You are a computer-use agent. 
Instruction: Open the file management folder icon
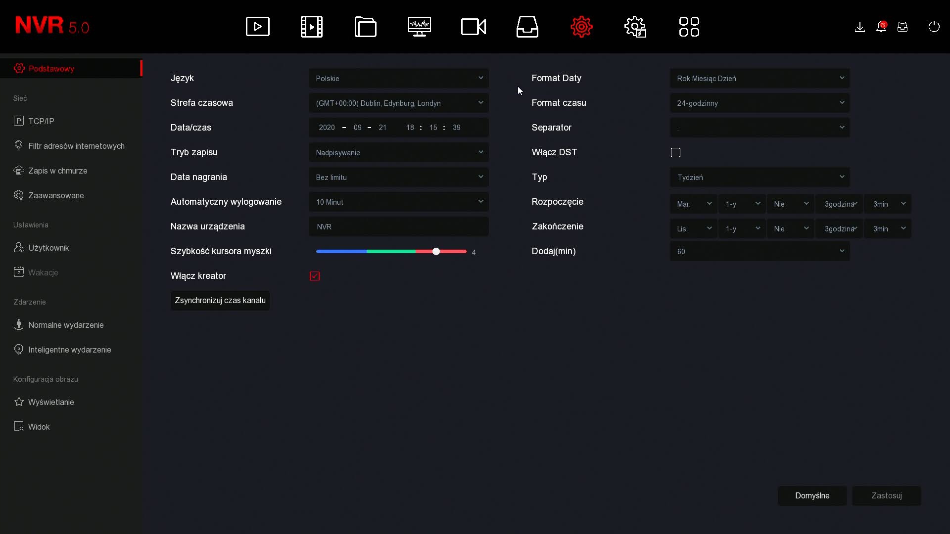[x=365, y=26]
